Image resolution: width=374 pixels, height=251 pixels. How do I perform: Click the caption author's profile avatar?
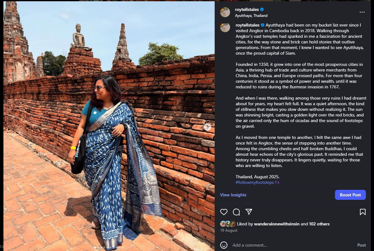pyautogui.click(x=225, y=27)
